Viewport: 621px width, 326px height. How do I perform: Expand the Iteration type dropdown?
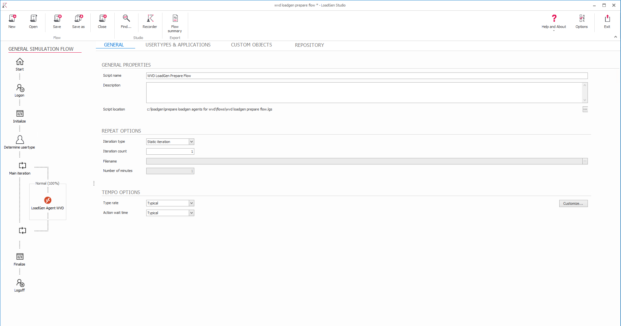pyautogui.click(x=191, y=142)
